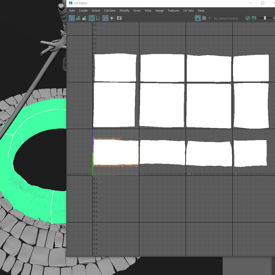Select the UV shell with brown highlighted border
The width and height of the screenshot is (275, 275).
(x=116, y=152)
